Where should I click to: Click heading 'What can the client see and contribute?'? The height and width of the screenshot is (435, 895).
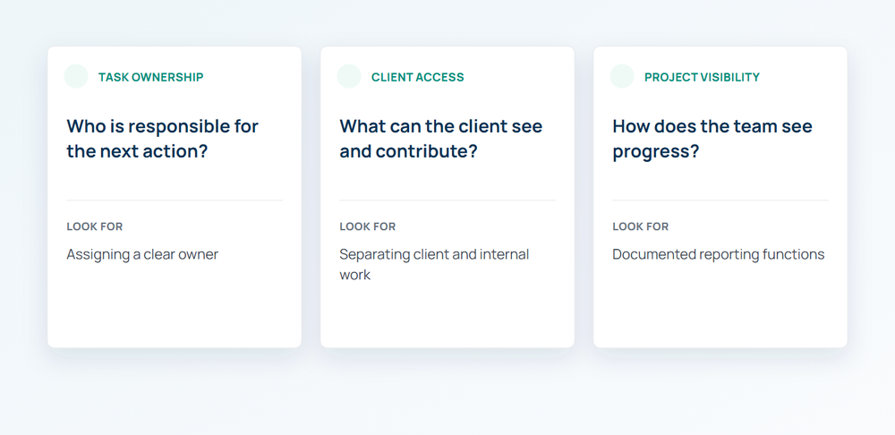tap(441, 139)
